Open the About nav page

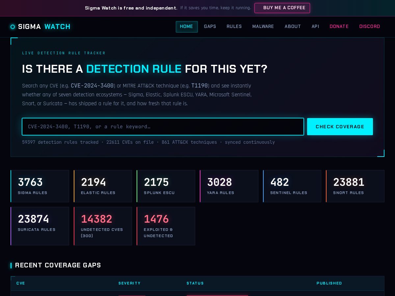(293, 27)
